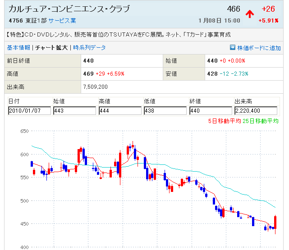Viewport: 289px width, 250px height.
Task: Click the 出来高 value 7,509,200 in table
Action: tap(95, 86)
